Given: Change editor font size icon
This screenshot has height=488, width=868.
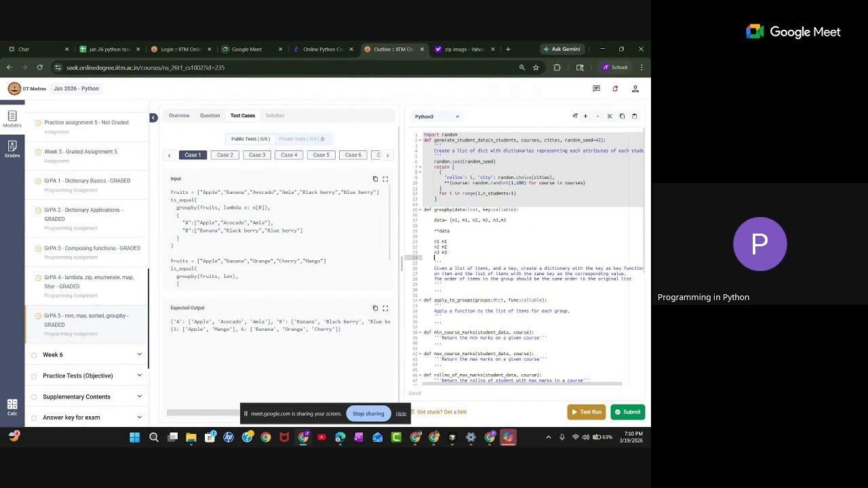Looking at the screenshot, I should tap(575, 116).
